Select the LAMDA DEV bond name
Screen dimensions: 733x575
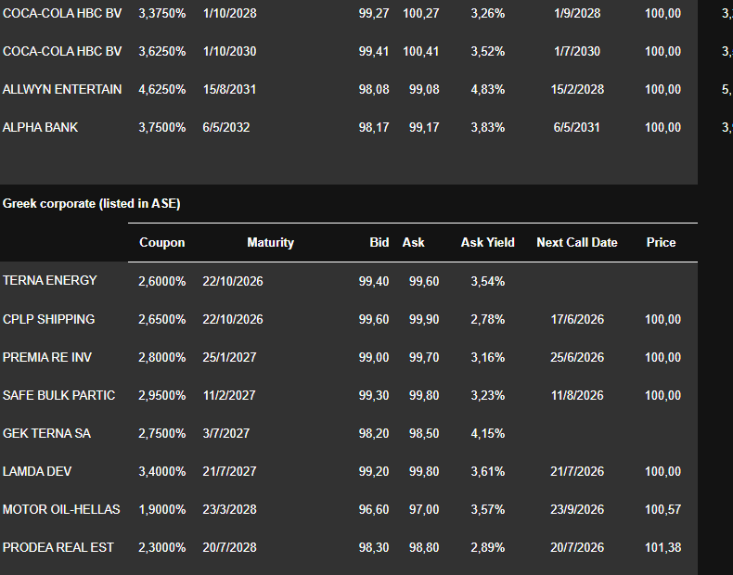[x=37, y=471]
